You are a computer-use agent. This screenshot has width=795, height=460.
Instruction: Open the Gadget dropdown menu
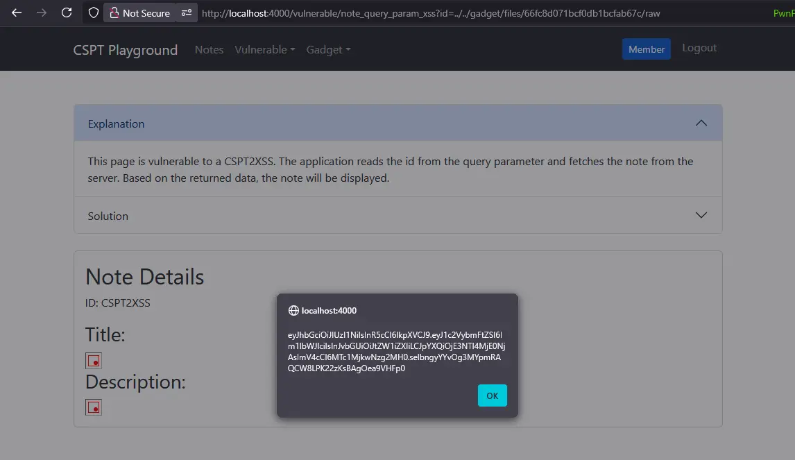[328, 50]
